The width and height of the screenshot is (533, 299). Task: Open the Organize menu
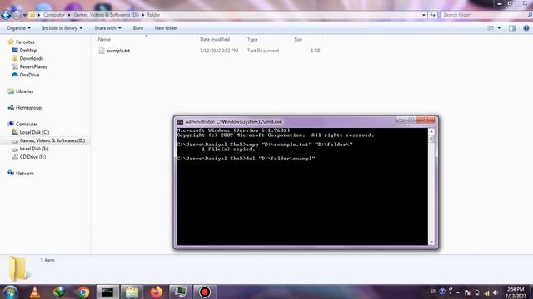[18, 28]
